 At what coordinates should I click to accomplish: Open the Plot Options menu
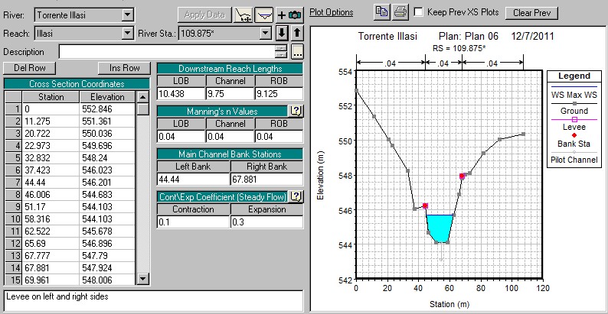coord(331,13)
